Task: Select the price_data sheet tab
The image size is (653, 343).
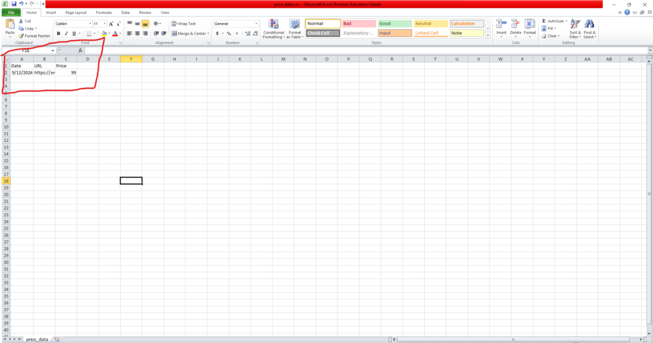Action: (37, 339)
